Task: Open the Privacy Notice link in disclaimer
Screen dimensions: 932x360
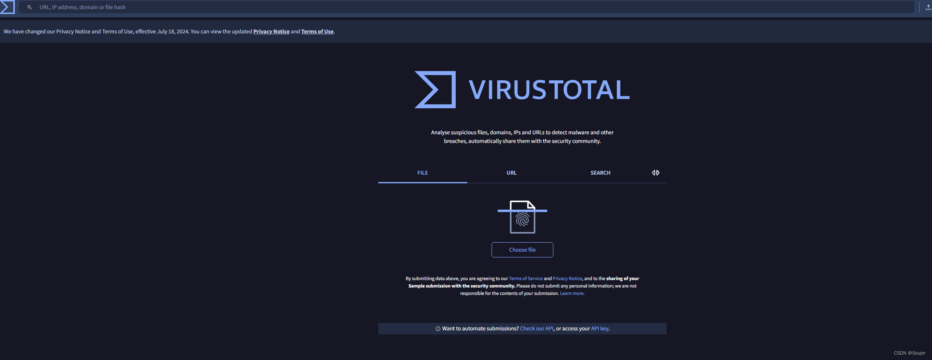Action: 567,279
